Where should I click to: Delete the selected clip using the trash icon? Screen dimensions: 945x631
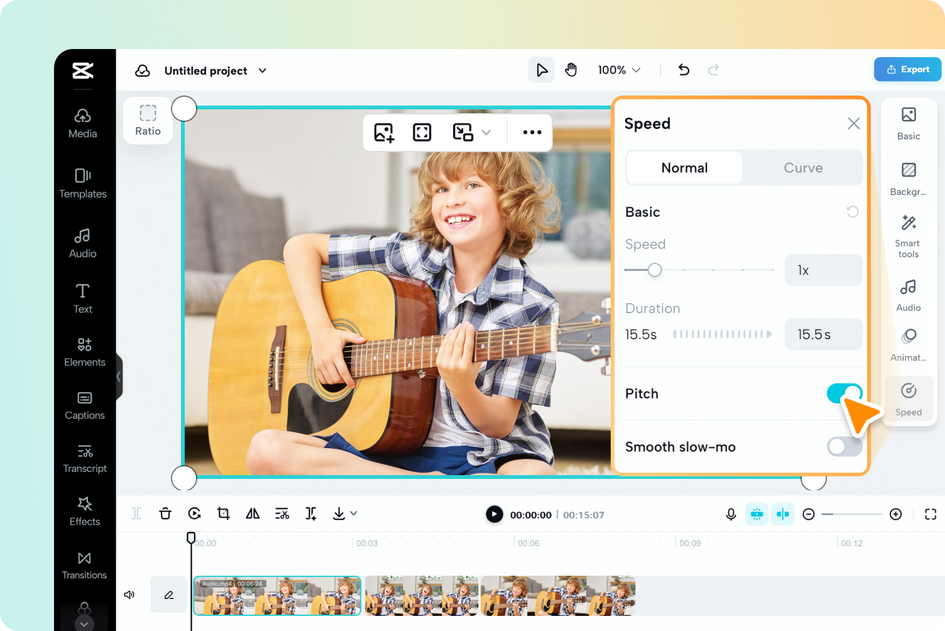click(x=165, y=513)
